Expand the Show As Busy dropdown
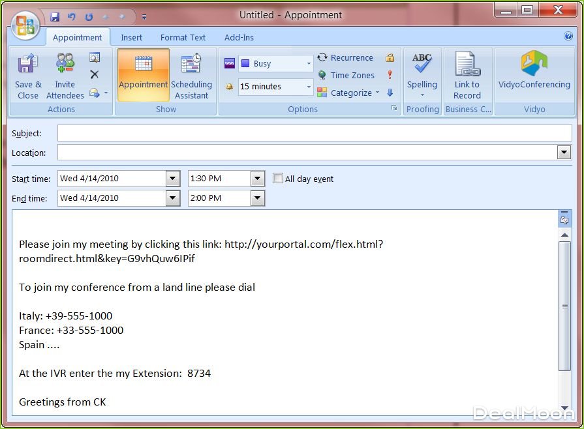The image size is (584, 429). click(309, 63)
